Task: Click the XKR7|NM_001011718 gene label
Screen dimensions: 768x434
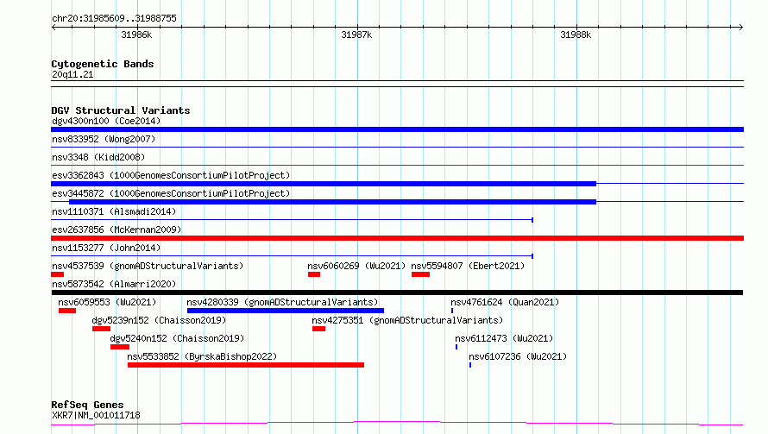Action: pos(96,415)
